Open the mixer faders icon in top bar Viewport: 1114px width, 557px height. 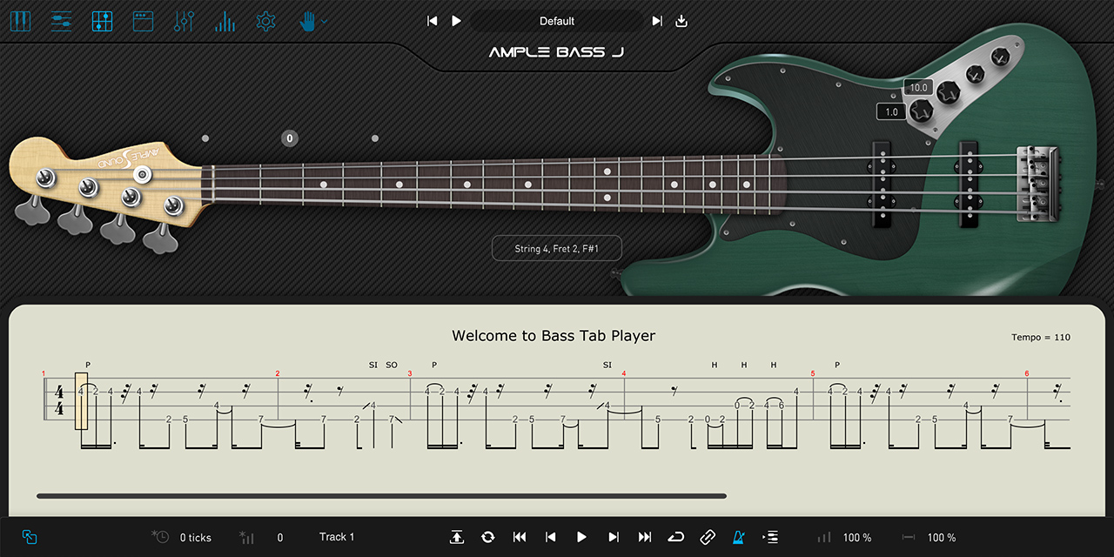pos(61,21)
